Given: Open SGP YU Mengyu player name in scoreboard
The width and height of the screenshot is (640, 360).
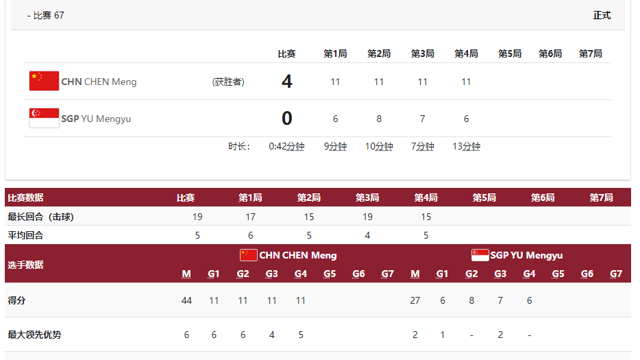Looking at the screenshot, I should [x=96, y=119].
